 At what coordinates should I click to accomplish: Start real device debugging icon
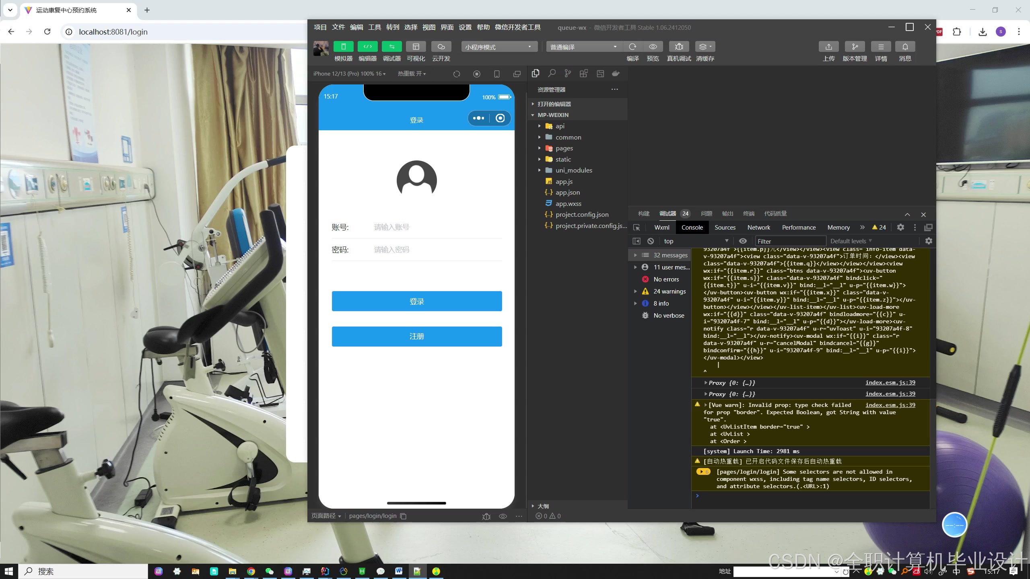click(x=679, y=47)
